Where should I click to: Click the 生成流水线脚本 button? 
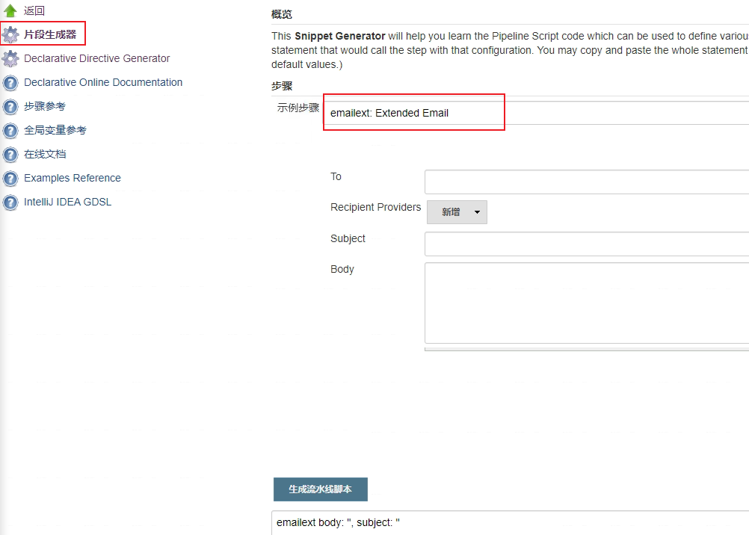coord(321,489)
